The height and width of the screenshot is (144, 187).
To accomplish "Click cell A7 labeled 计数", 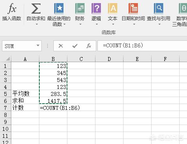I will [25, 108].
